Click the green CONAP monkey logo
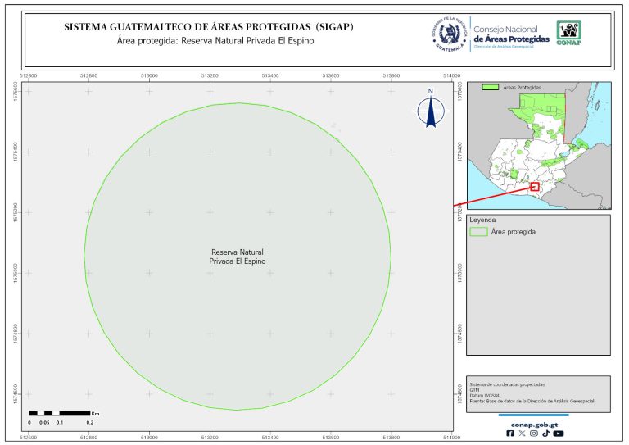 570,32
